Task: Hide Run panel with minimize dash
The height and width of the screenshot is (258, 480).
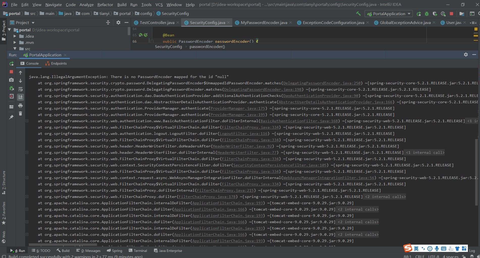Action: [x=474, y=55]
